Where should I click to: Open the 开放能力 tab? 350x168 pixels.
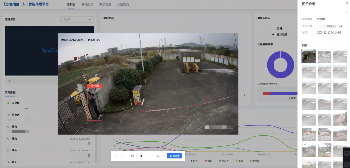(x=123, y=4)
